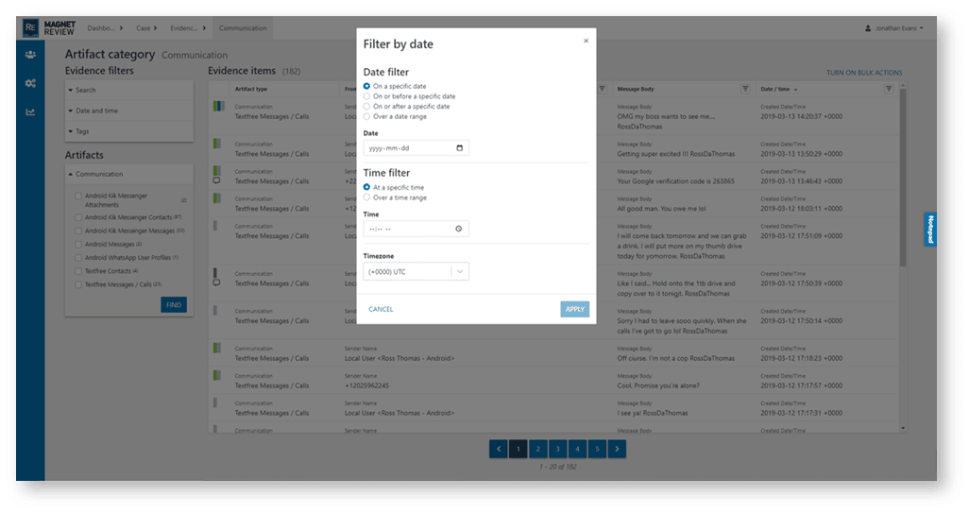This screenshot has height=513, width=969.
Task: Open the calendar picker in Date field
Action: [x=459, y=147]
